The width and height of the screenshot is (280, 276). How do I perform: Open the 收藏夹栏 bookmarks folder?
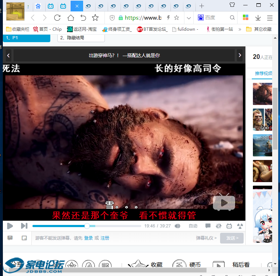tap(17, 29)
